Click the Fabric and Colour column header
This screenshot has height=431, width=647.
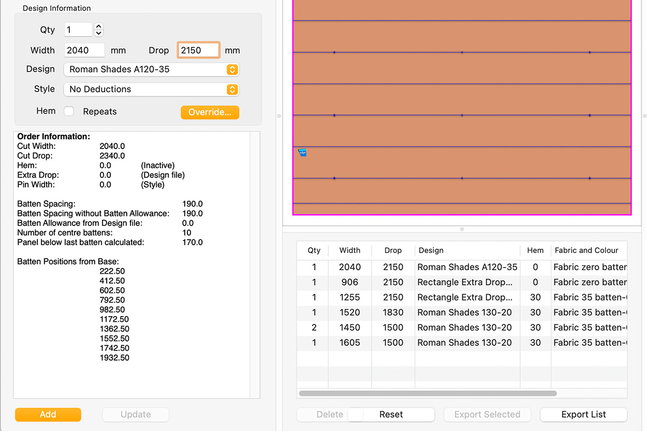point(587,250)
